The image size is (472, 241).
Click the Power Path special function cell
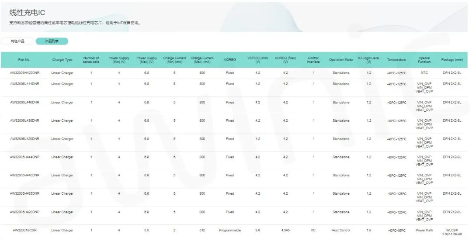pos(424,230)
